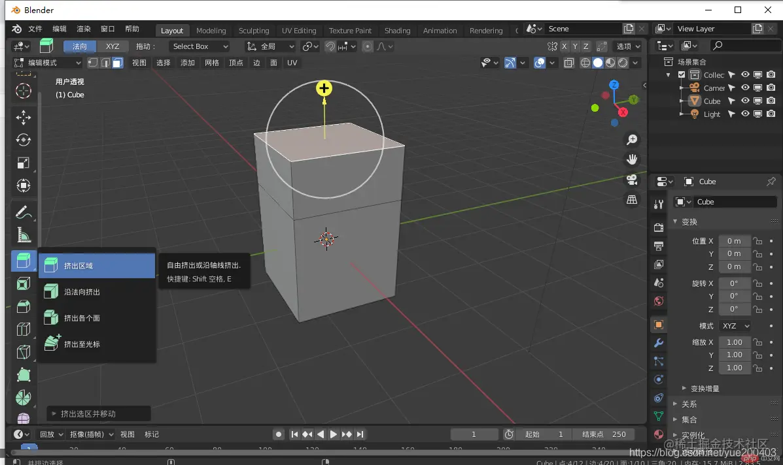Screen dimensions: 783x465
Task: Hide the Light object in viewport
Action: 745,114
